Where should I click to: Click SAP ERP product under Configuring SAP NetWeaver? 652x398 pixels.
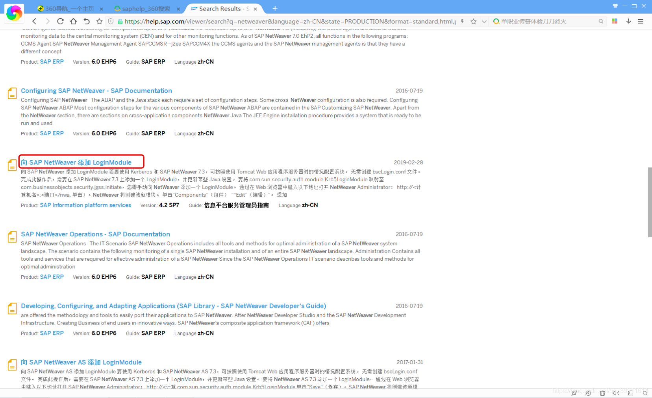click(x=52, y=133)
